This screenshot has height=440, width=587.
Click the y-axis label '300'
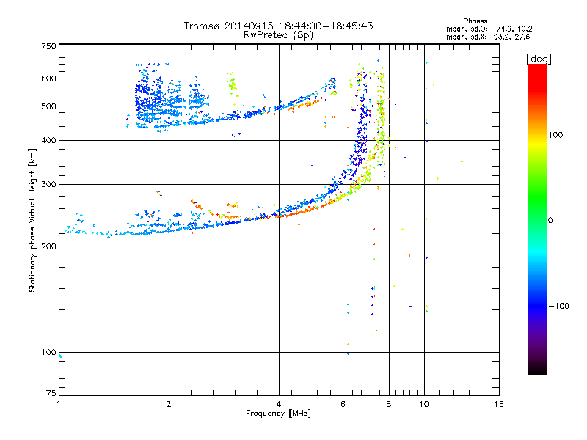click(49, 184)
